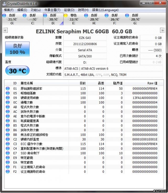Click status icon of attribute E9 特定廠商

[8, 158]
